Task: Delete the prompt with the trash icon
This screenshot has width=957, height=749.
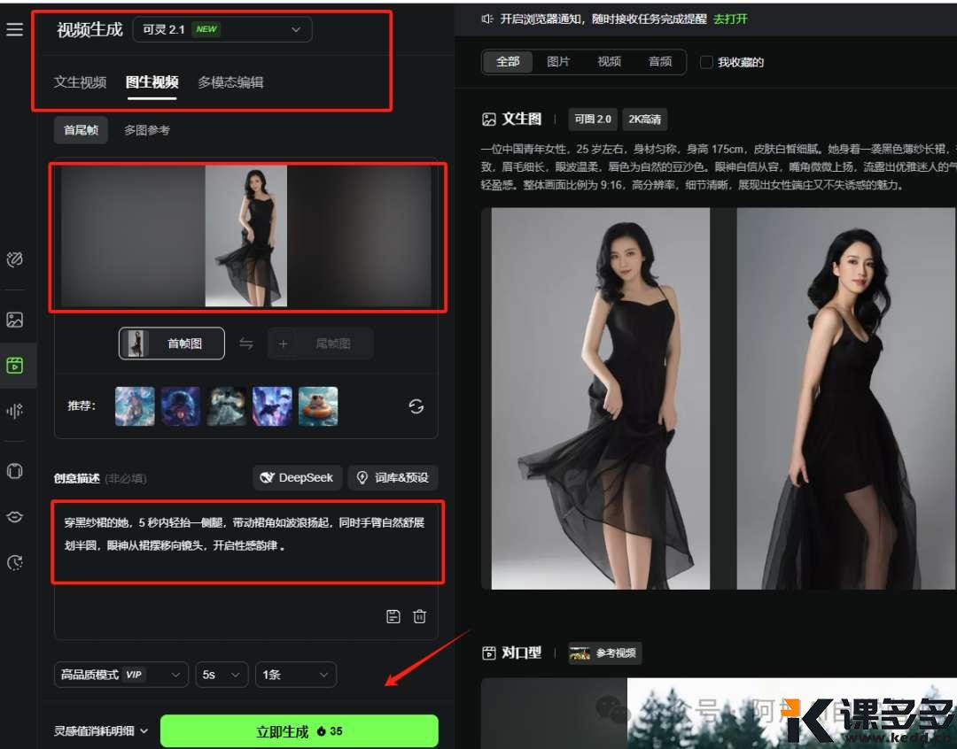Action: 420,616
